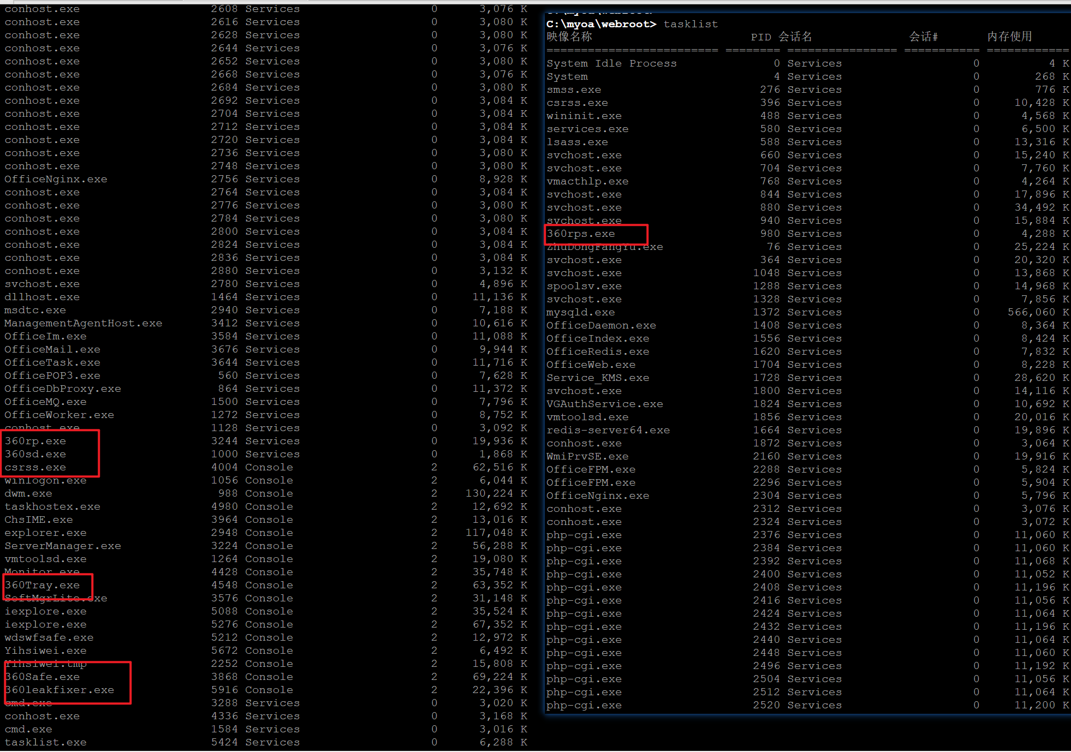Click the tasklist command text
Image resolution: width=1071 pixels, height=752 pixels.
coord(691,24)
